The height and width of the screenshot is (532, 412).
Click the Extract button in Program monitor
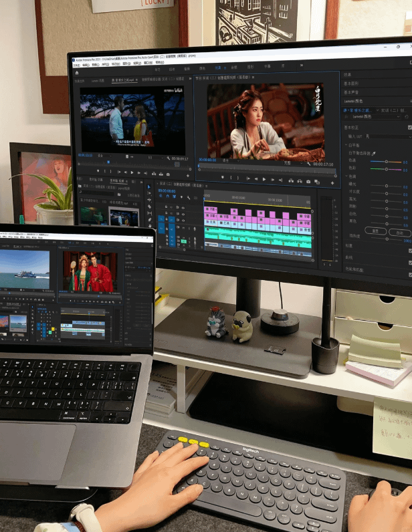(300, 181)
